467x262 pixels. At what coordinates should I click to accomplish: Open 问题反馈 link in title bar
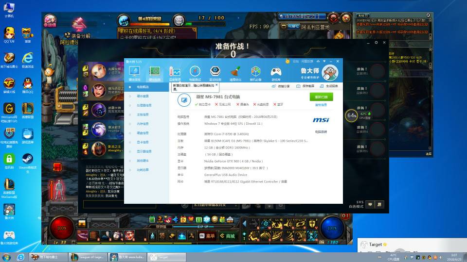click(307, 61)
